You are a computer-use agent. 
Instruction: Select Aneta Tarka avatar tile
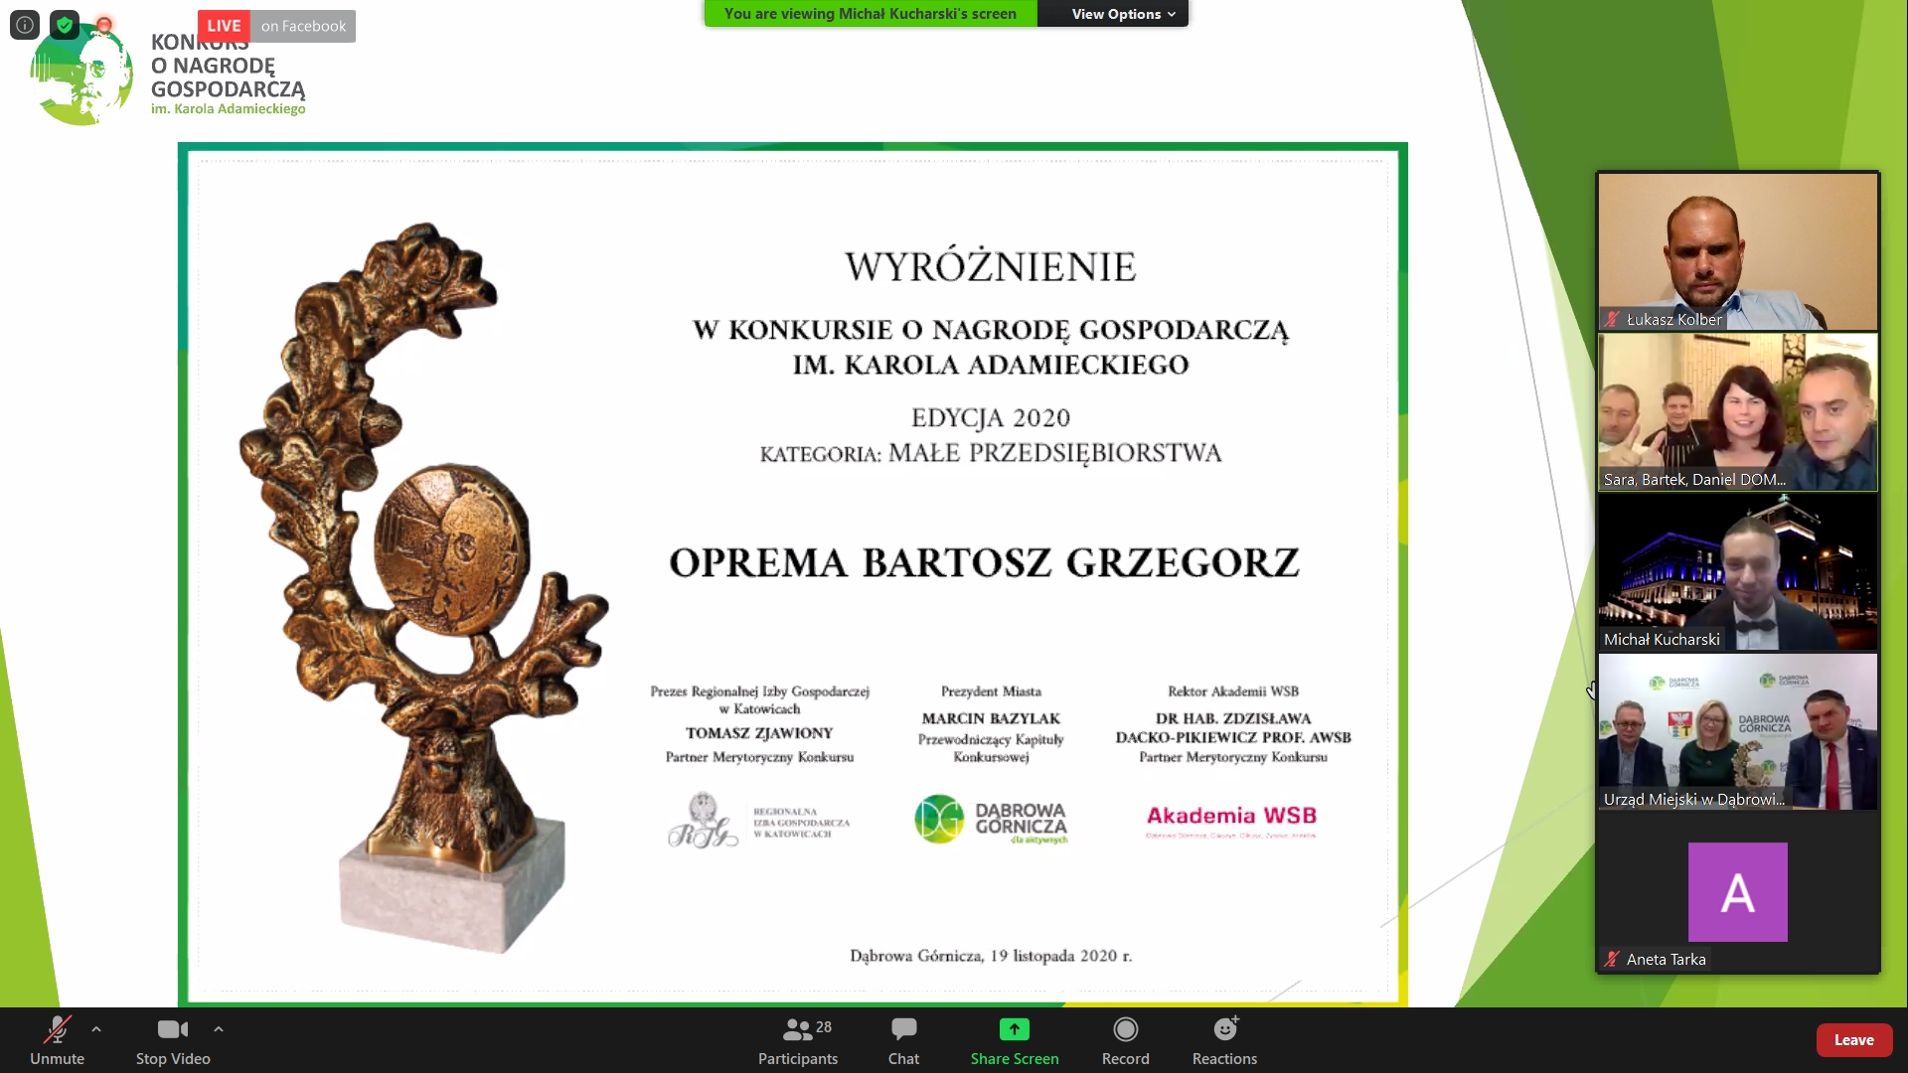click(1738, 892)
